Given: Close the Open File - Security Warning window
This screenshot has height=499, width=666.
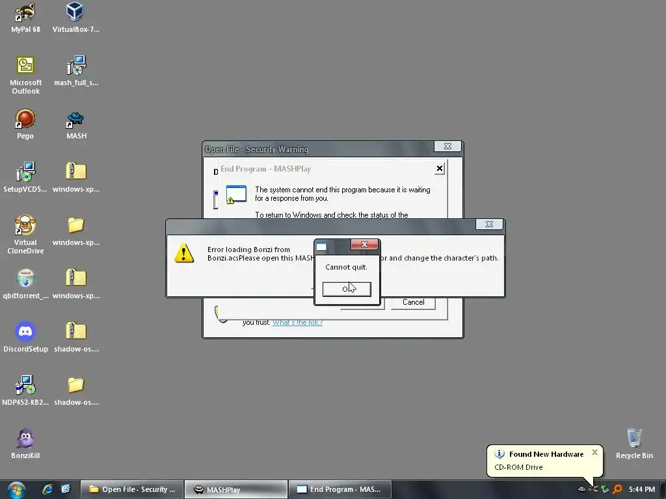Looking at the screenshot, I should point(447,146).
